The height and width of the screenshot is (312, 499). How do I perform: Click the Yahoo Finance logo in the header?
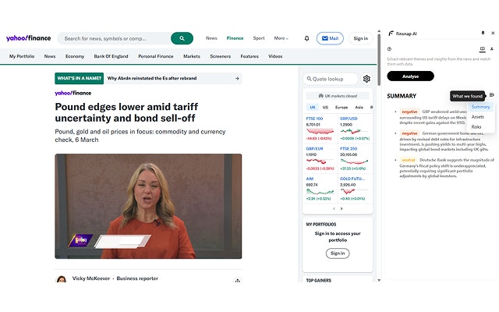[x=28, y=38]
